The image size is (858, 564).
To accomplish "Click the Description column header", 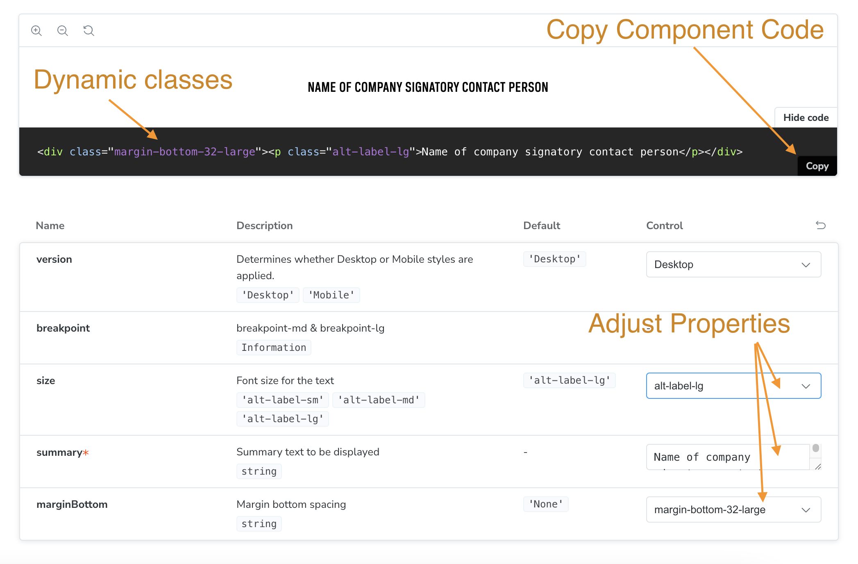I will click(265, 225).
